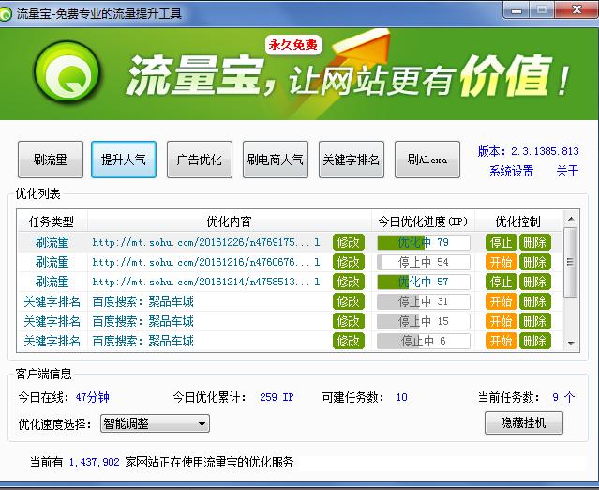
Task: Start the keyword task at 6
Action: [x=502, y=341]
